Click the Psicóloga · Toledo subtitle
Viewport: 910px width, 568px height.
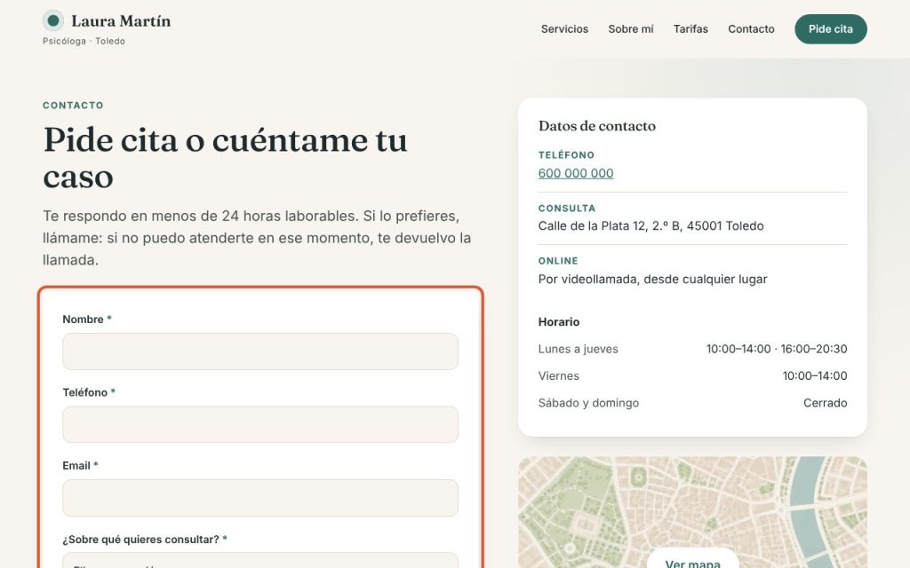tap(84, 41)
